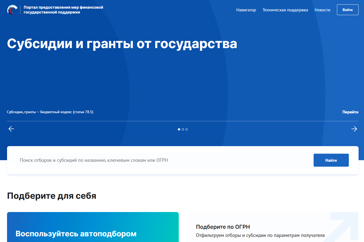
Task: Open the login form via Войти button
Action: (347, 9)
